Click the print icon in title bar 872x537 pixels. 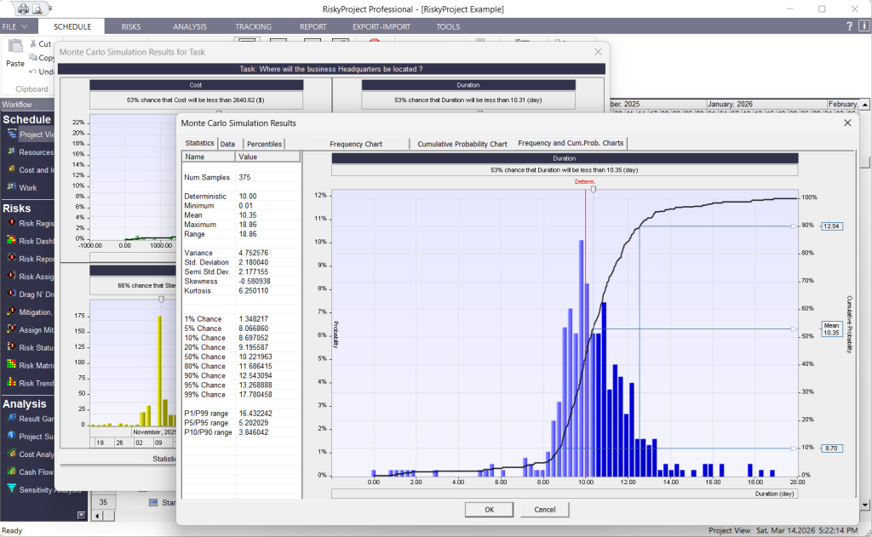click(x=22, y=9)
